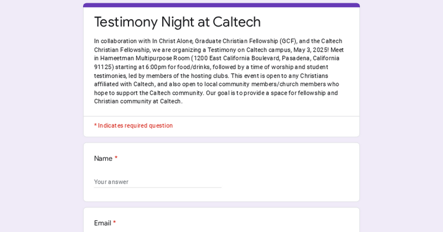Click the purple header bar atop form
Viewport: 443px width, 232px height.
(221, 5)
